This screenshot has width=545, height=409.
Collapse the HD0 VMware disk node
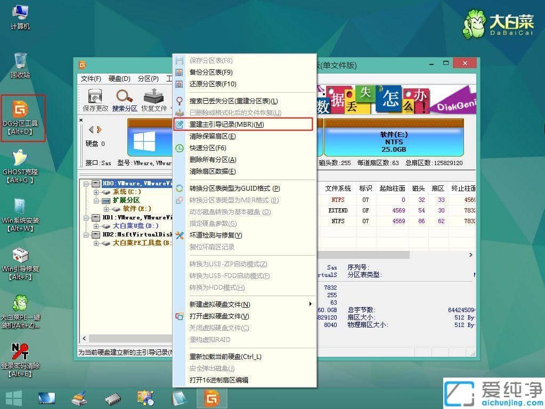pyautogui.click(x=87, y=184)
